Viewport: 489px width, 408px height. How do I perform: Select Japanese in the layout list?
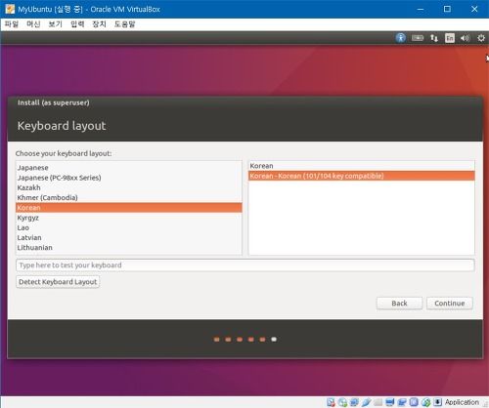(x=129, y=168)
